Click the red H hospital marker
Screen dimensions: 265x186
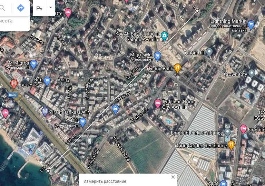(x=14, y=83)
